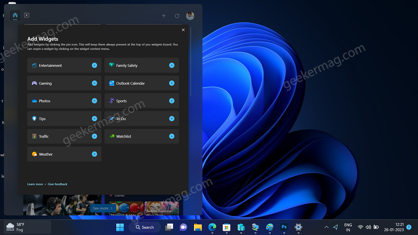Click the location arrow tray icon
The width and height of the screenshot is (418, 235).
click(x=336, y=227)
